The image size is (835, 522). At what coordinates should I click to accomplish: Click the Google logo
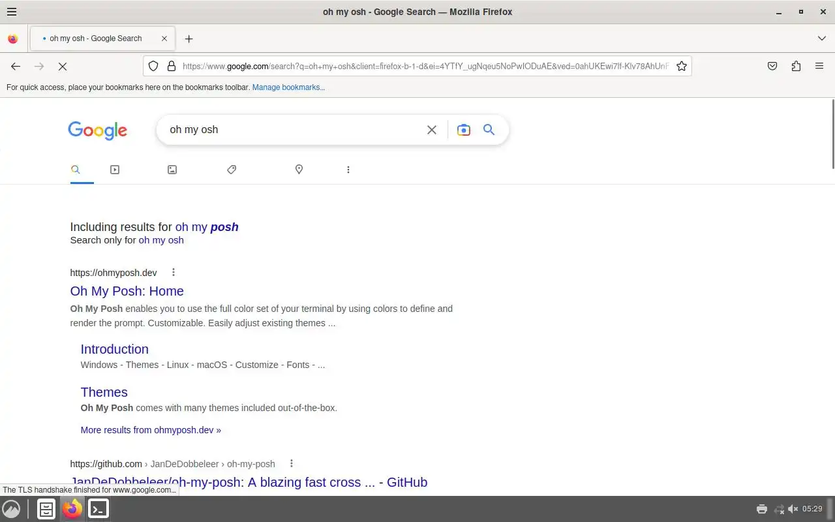98,130
